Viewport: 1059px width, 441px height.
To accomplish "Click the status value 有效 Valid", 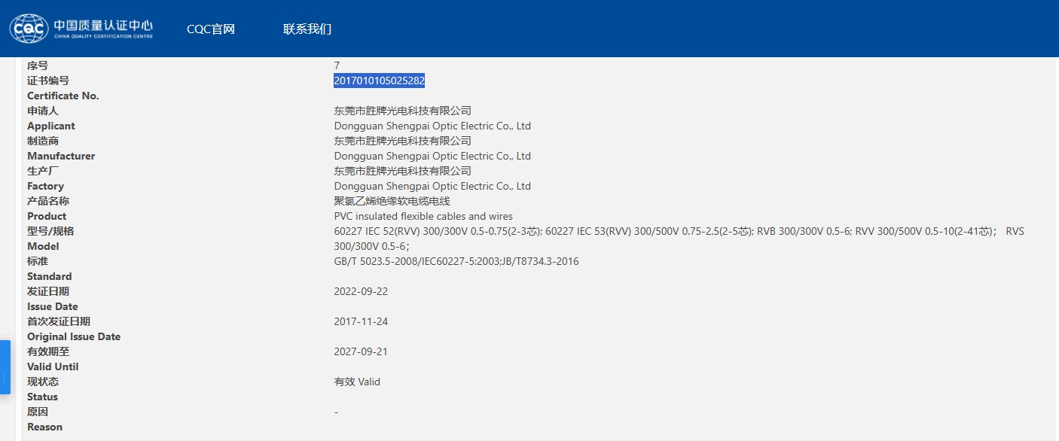I will click(357, 382).
